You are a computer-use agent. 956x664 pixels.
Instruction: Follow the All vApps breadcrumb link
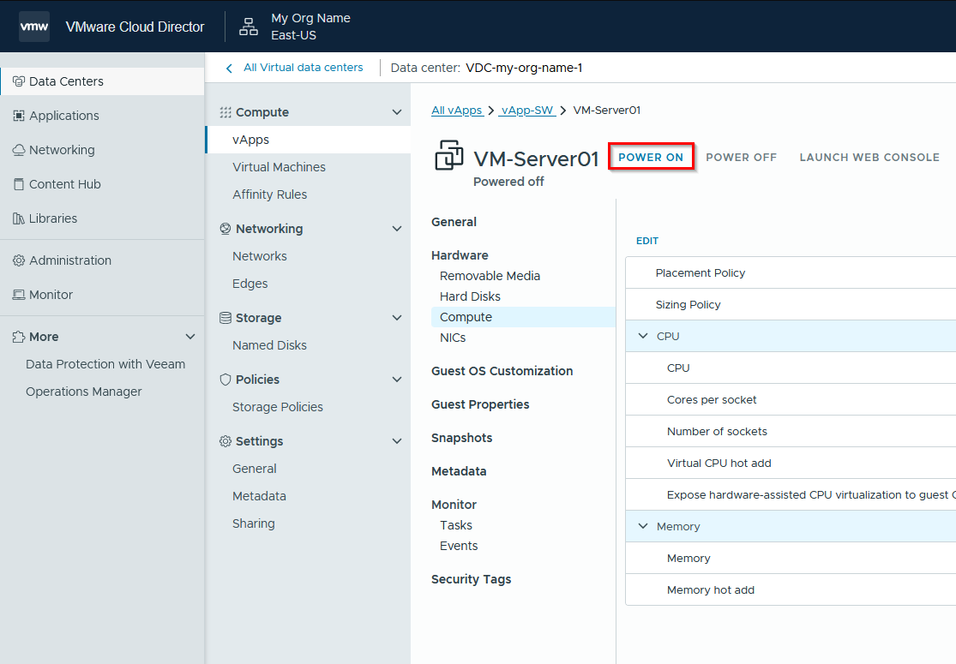pyautogui.click(x=457, y=111)
